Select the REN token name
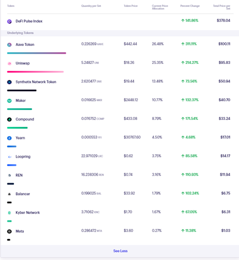The height and width of the screenshot is (260, 239). 19,175
